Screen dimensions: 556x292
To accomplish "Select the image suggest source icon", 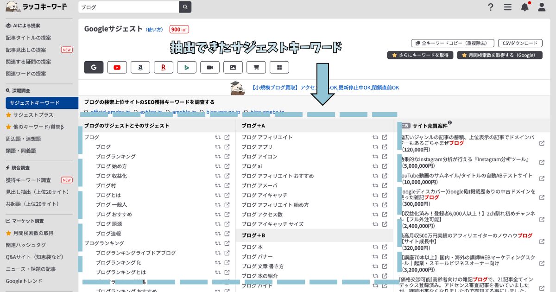I will (x=233, y=67).
